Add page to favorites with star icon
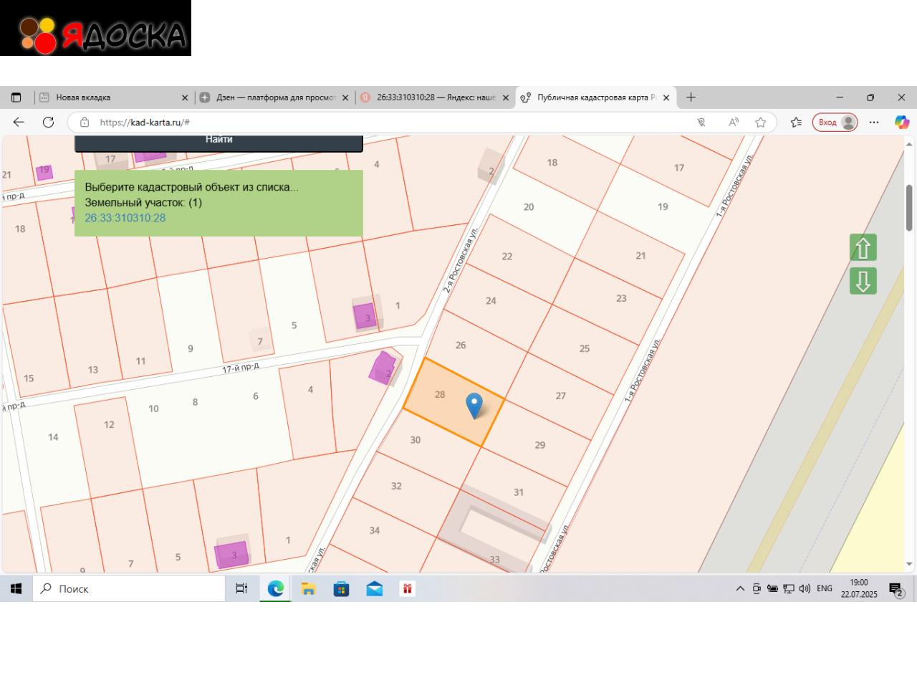The image size is (917, 688). pyautogui.click(x=760, y=123)
